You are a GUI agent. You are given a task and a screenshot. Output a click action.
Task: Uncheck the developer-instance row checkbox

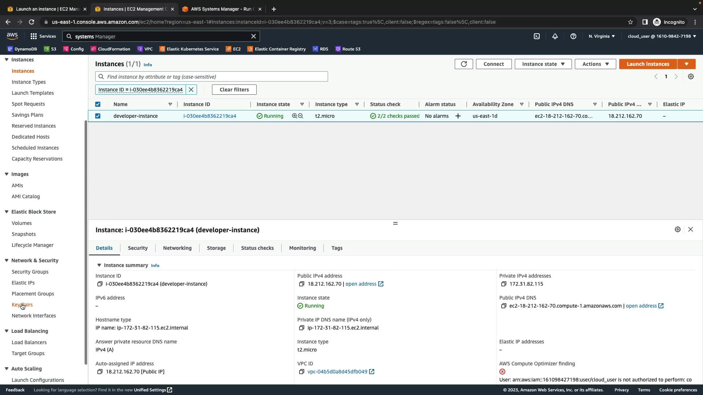click(98, 116)
